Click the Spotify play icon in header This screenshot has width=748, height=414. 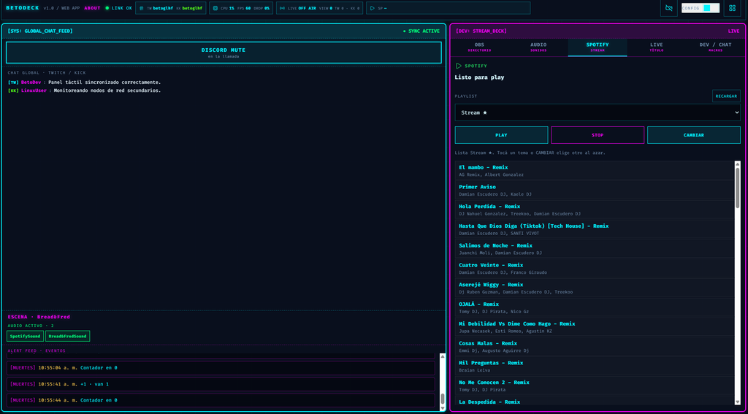(372, 8)
